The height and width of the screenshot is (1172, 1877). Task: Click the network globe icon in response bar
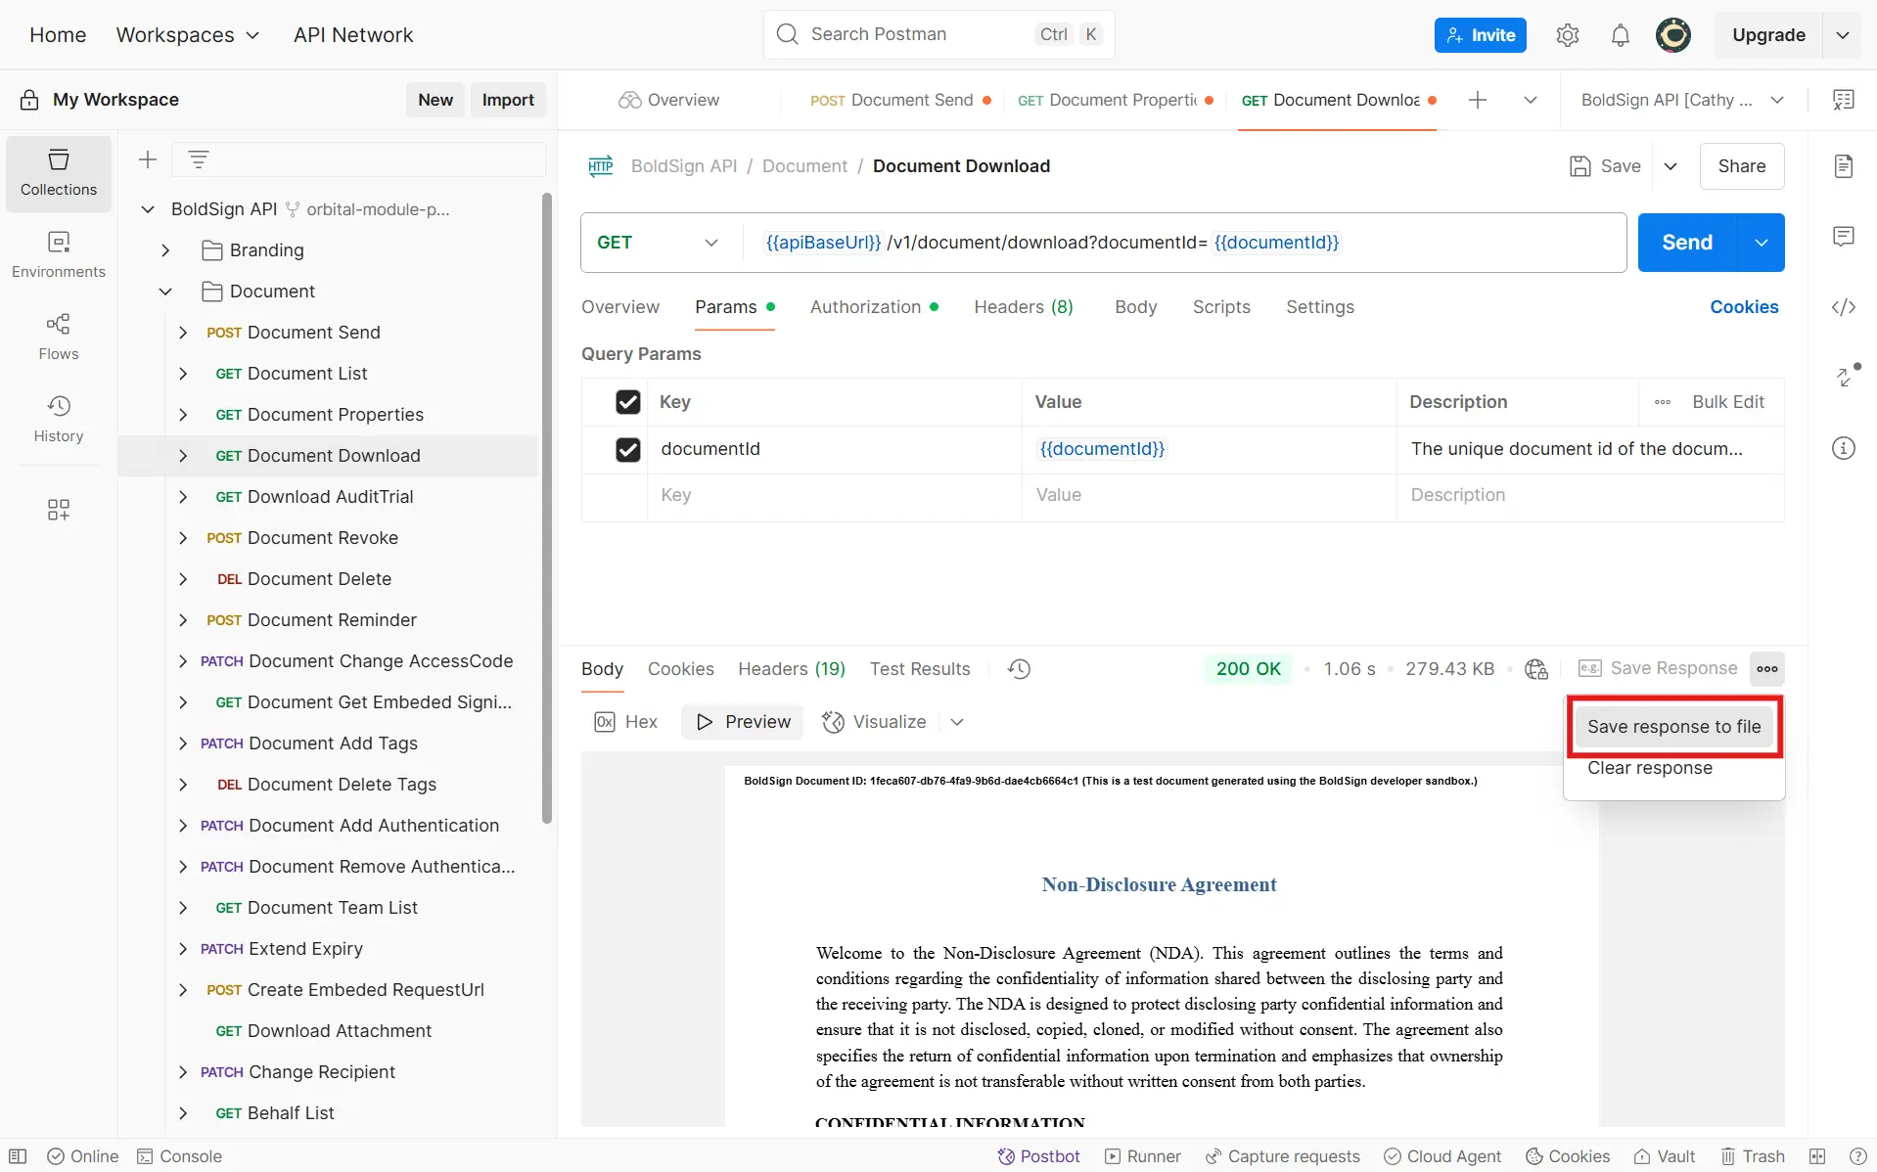[1536, 669]
